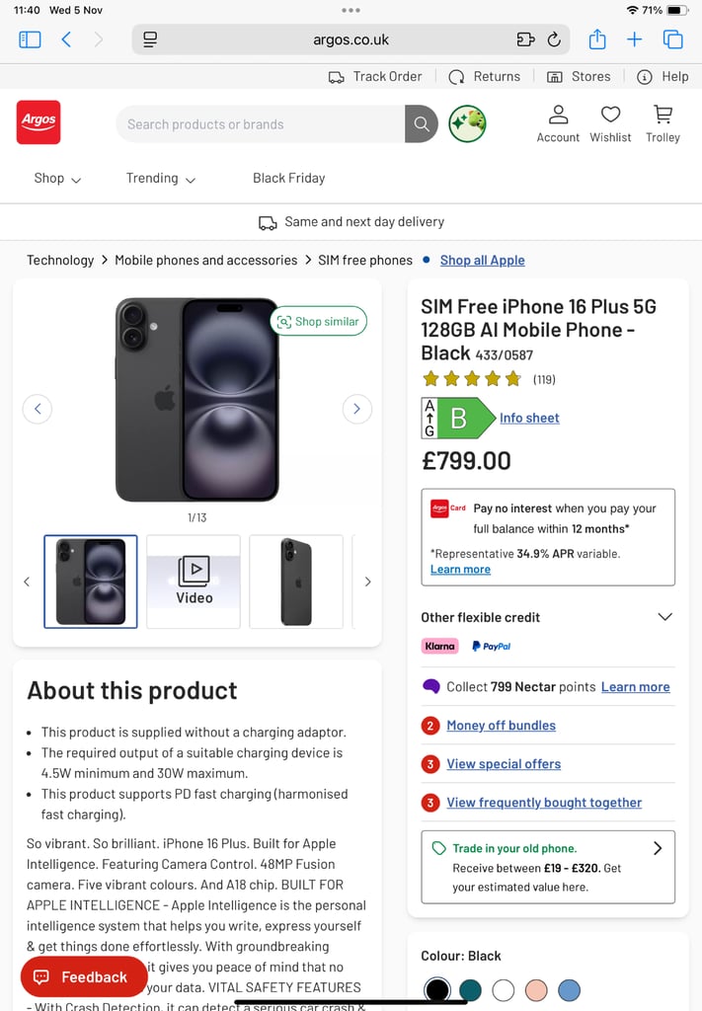Select the teal colour swatch
This screenshot has height=1011, width=702.
(x=471, y=990)
